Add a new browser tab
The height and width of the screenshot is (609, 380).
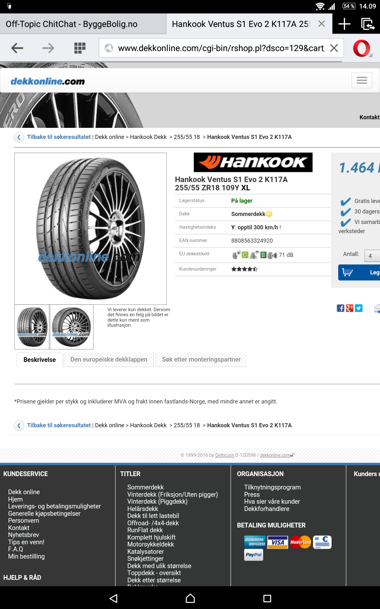click(344, 24)
